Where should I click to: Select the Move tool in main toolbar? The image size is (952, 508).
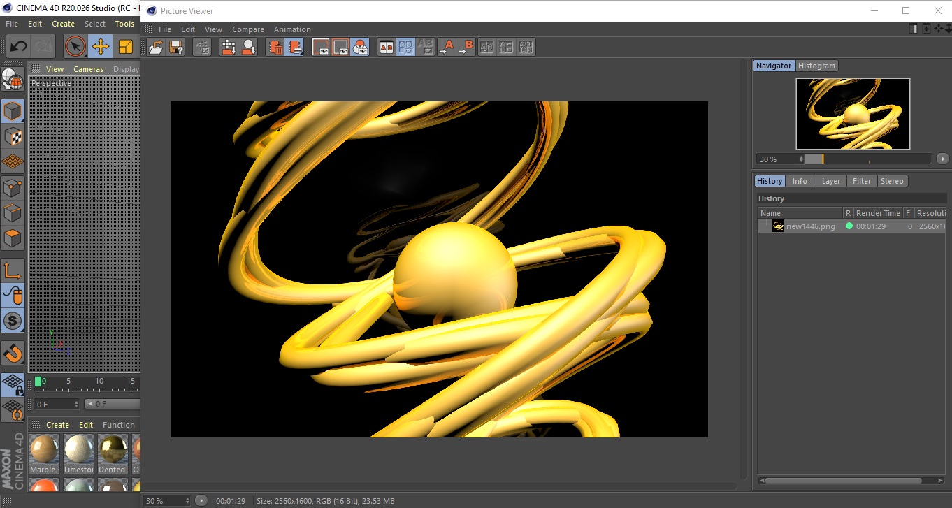(101, 47)
